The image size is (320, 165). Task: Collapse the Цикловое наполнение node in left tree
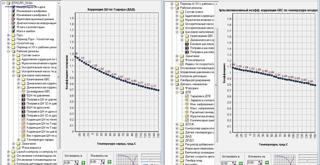tap(14, 75)
